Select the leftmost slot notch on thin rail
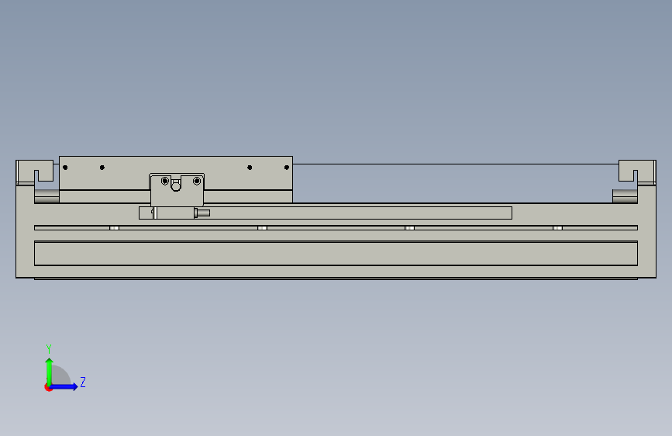The image size is (672, 436). pos(114,228)
